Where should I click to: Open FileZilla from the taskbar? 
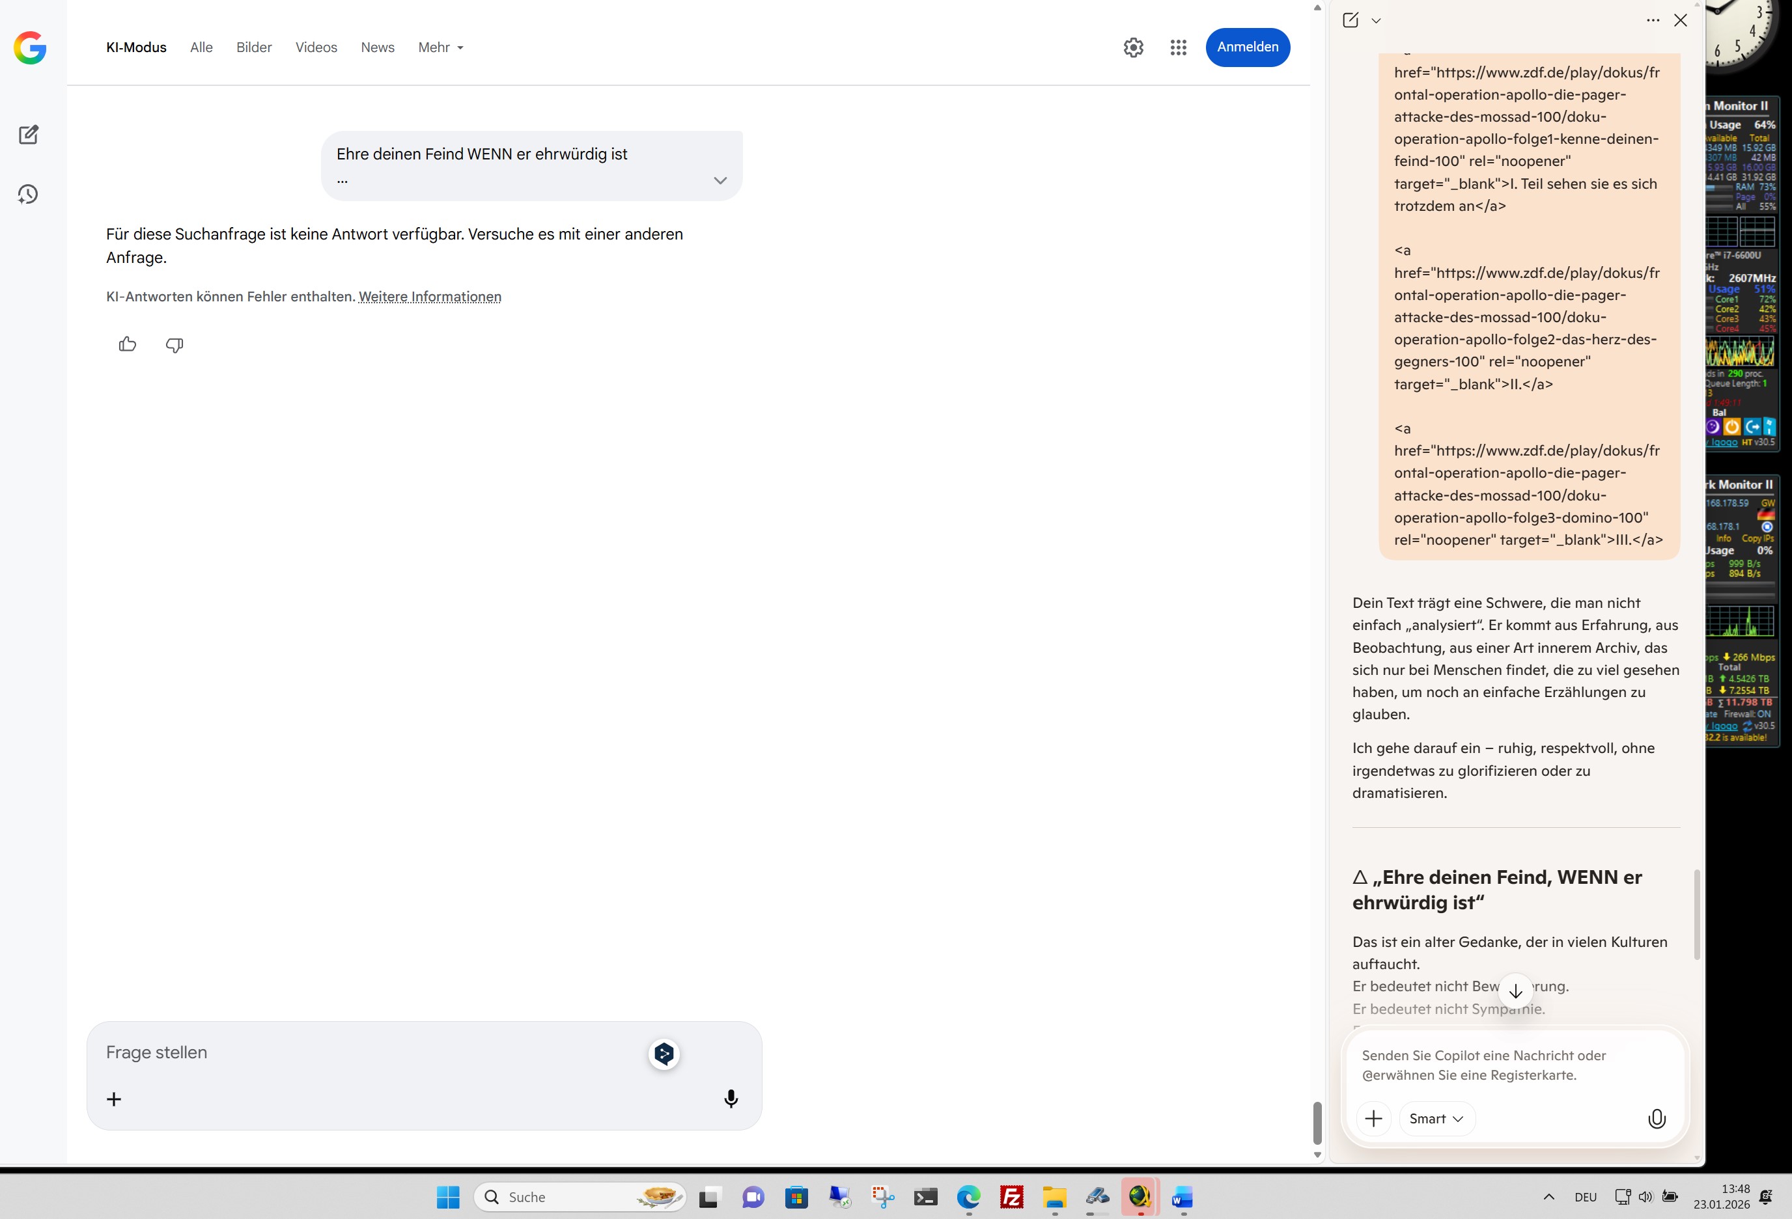[1011, 1197]
